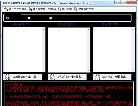
Task: Click up arrow of 未用过的号码 scrollbar
Action: 133,29
